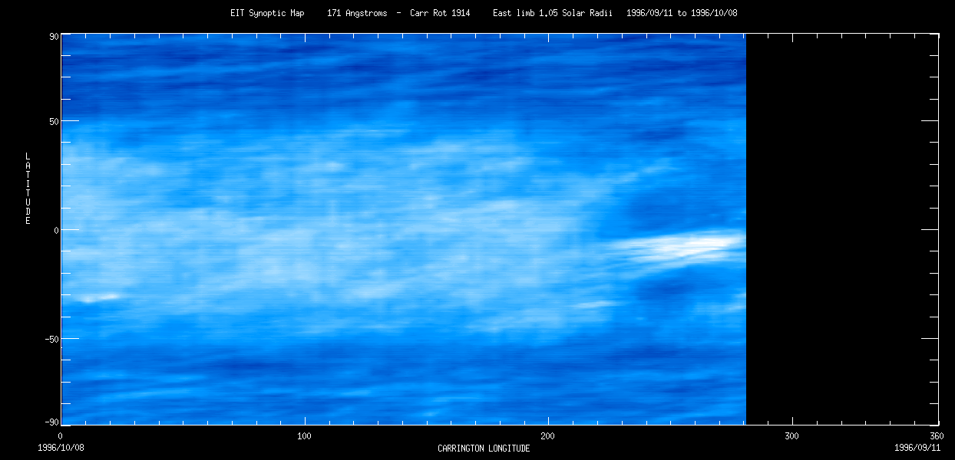955x460 pixels.
Task: Click the 360 longitude tick label
Action: (937, 436)
